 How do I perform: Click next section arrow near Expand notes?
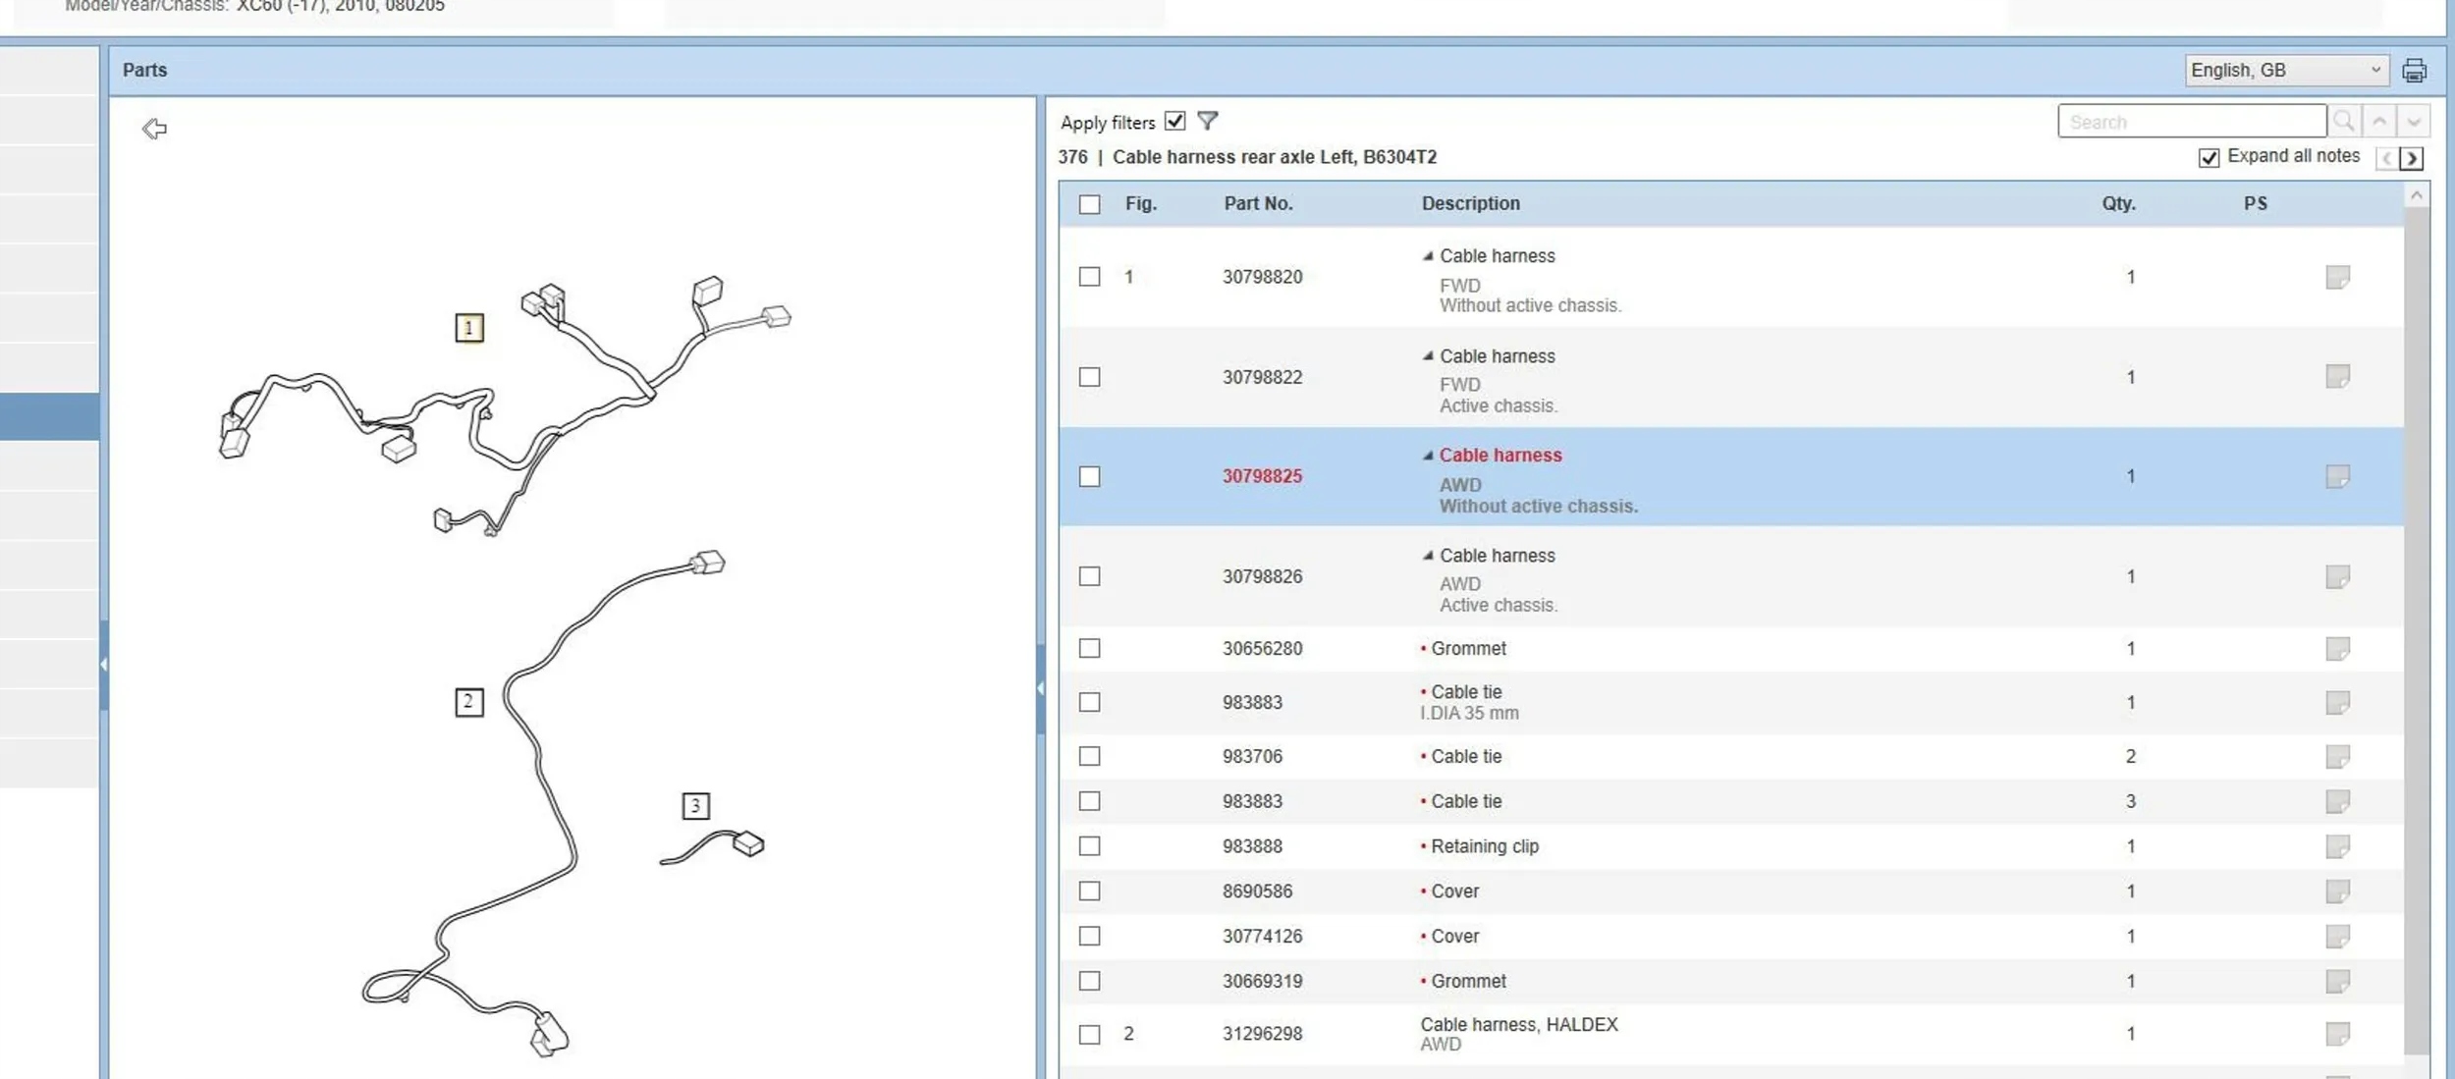(x=2412, y=158)
